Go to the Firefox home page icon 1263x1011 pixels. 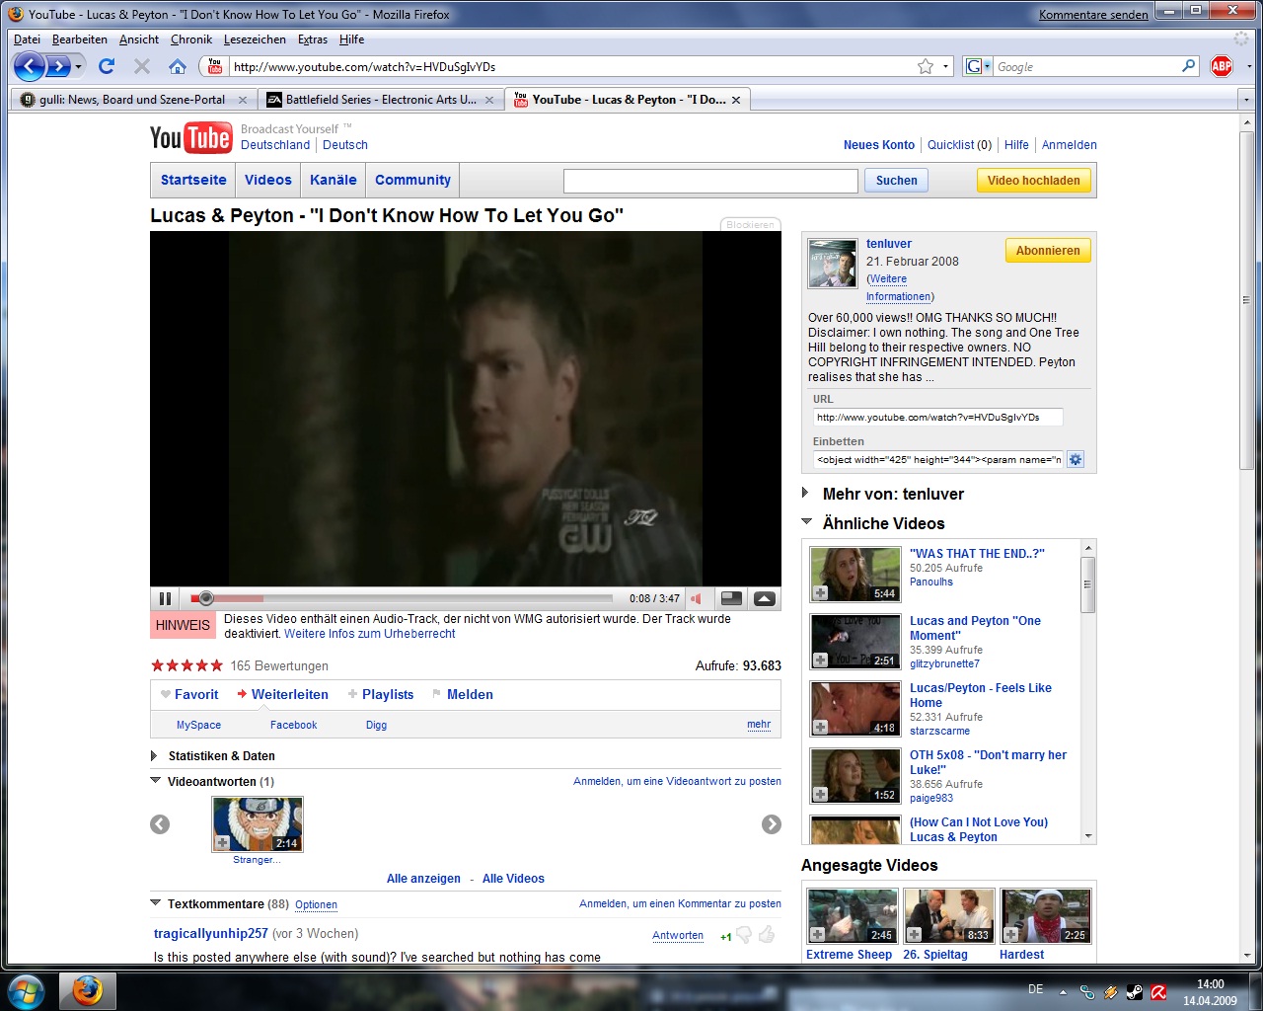point(178,66)
